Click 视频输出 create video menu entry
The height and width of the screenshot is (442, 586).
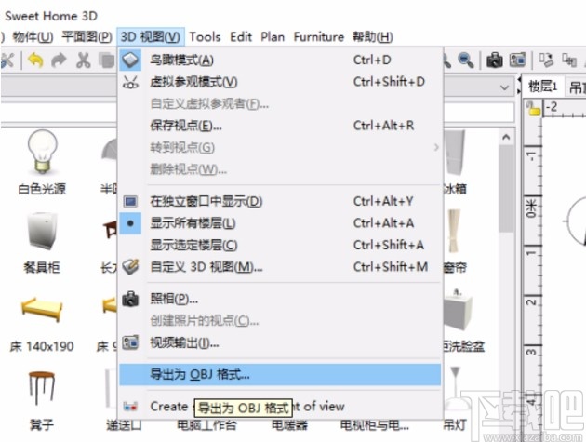(280, 342)
